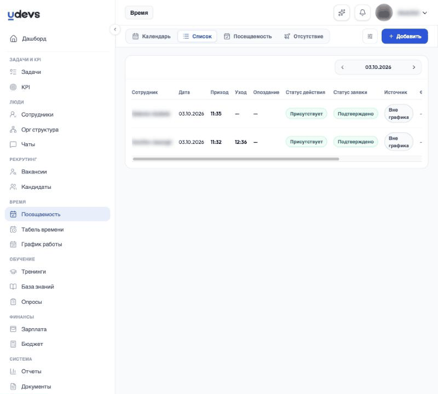Screen dimensions: 438x394
Task: Click the База знаний book icon
Action: point(13,287)
